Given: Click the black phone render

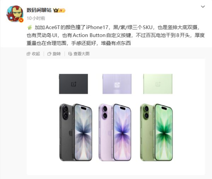Looking at the screenshot, I should [76, 132].
